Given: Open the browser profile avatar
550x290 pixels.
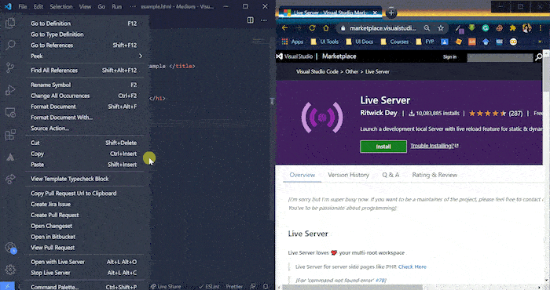Looking at the screenshot, I should pyautogui.click(x=526, y=28).
